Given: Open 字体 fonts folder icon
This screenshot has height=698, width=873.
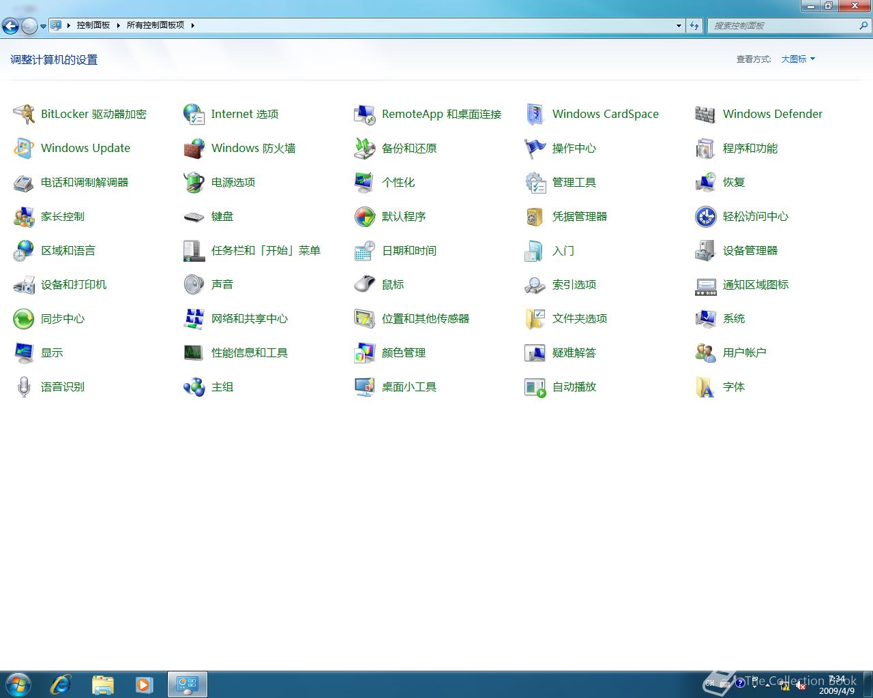Looking at the screenshot, I should pyautogui.click(x=706, y=386).
